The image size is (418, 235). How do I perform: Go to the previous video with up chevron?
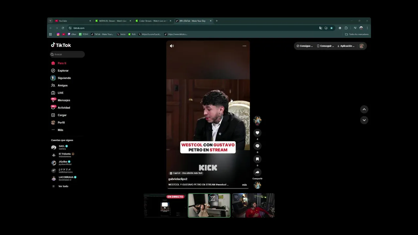click(x=364, y=109)
